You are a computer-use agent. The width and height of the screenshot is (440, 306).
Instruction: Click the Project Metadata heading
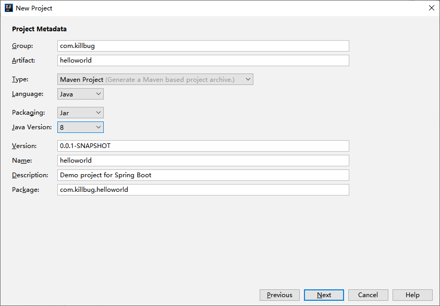point(39,29)
